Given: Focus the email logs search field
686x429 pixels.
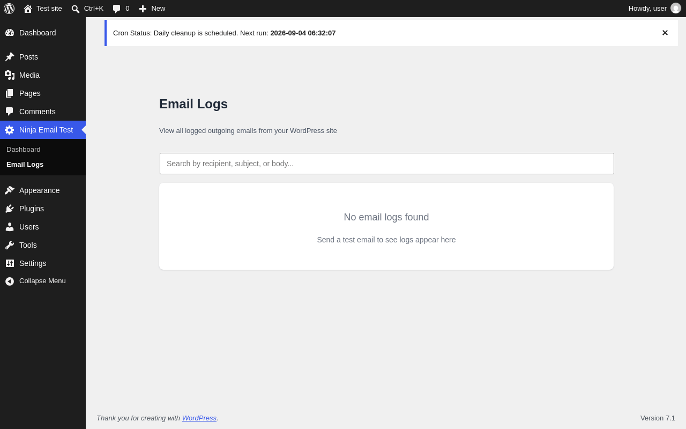Looking at the screenshot, I should (x=387, y=164).
